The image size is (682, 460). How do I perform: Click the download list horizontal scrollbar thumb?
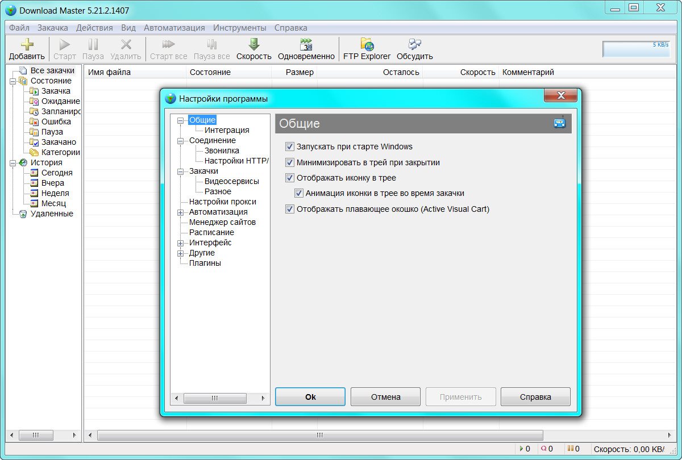(x=320, y=436)
